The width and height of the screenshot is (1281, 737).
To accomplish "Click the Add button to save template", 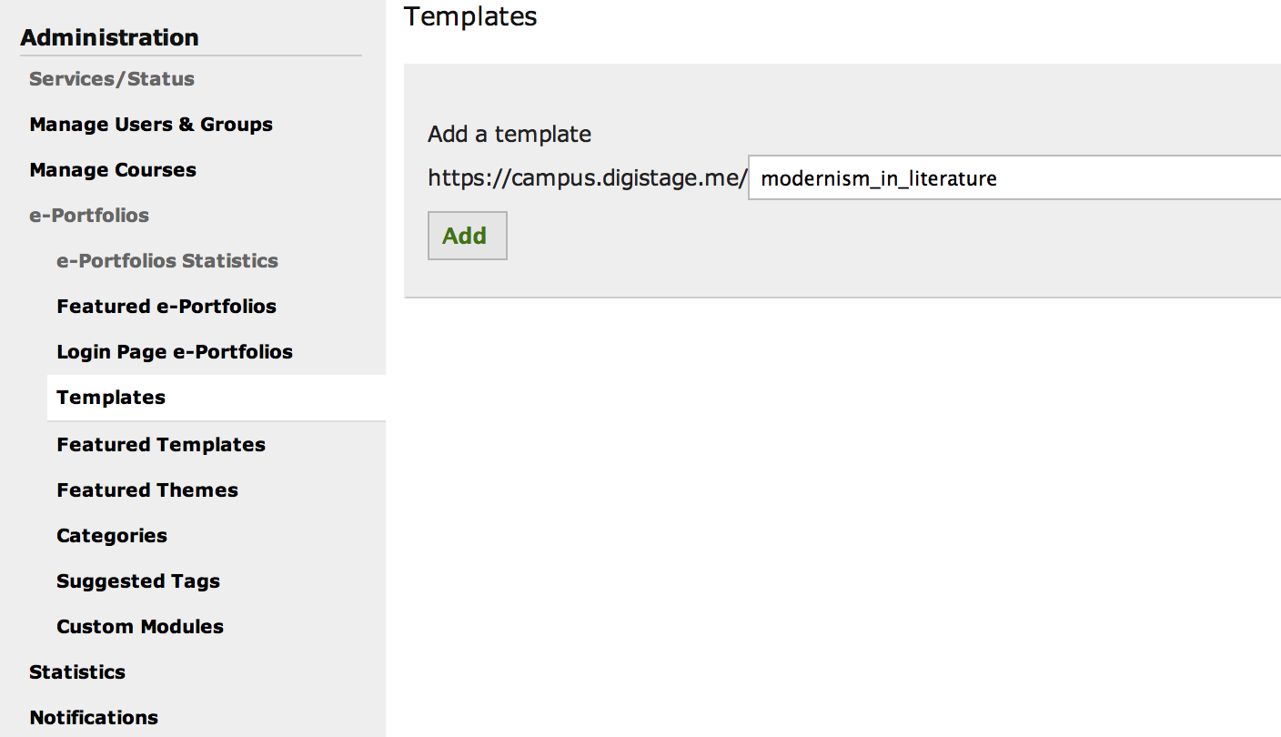I will [467, 236].
